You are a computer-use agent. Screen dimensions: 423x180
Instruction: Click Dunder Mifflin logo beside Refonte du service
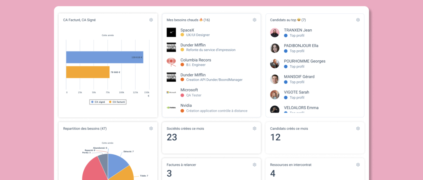tap(171, 47)
